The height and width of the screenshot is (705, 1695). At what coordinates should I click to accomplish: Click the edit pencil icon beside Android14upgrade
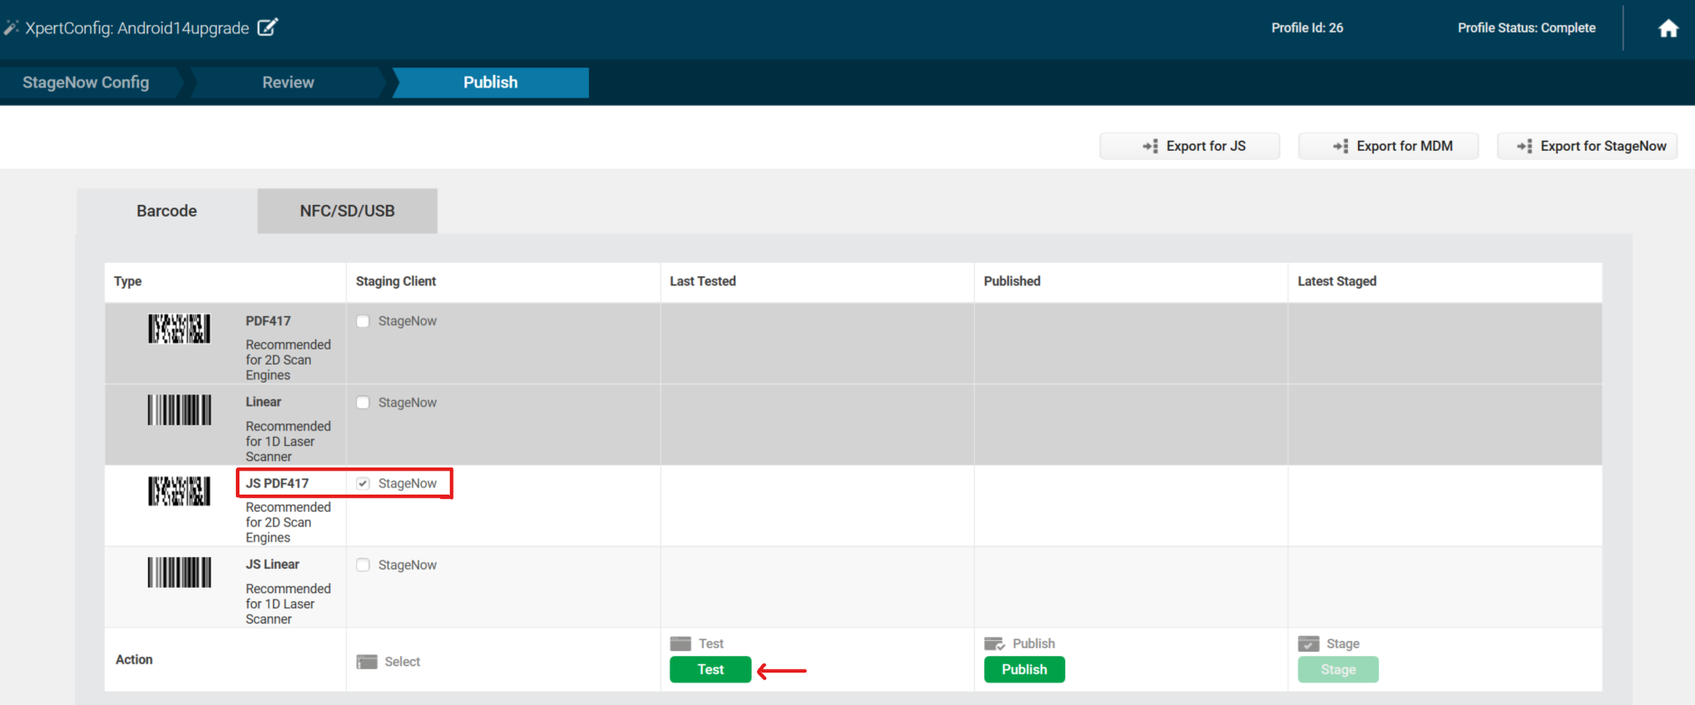pos(267,27)
